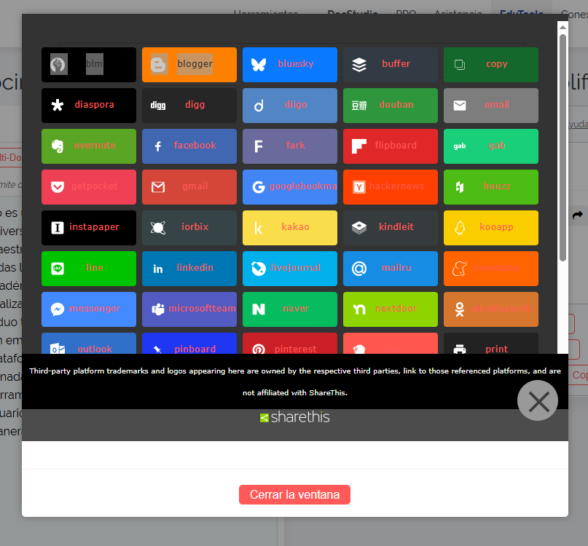The height and width of the screenshot is (546, 588).
Task: Send to kindleit
Action: click(x=391, y=228)
